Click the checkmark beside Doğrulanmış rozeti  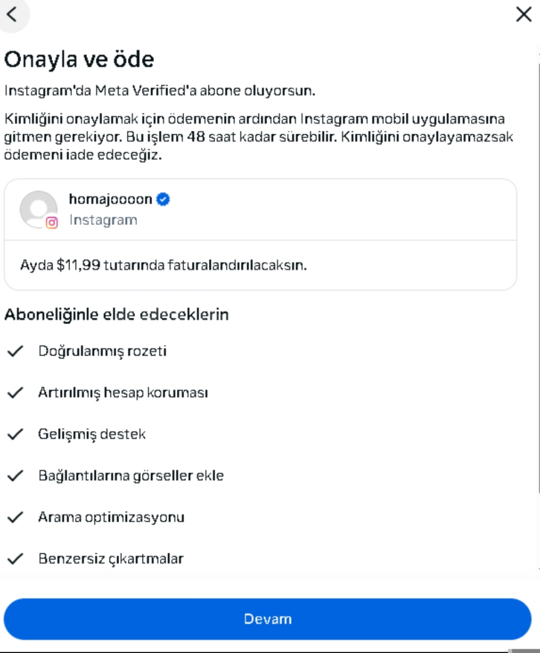tap(15, 351)
